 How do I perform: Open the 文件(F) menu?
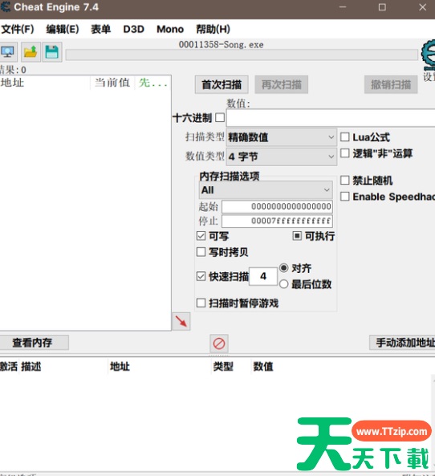click(18, 29)
